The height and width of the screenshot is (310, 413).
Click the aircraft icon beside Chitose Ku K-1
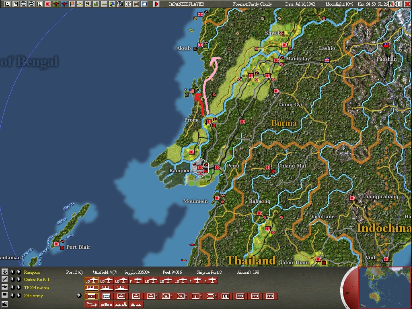pyautogui.click(x=4, y=279)
